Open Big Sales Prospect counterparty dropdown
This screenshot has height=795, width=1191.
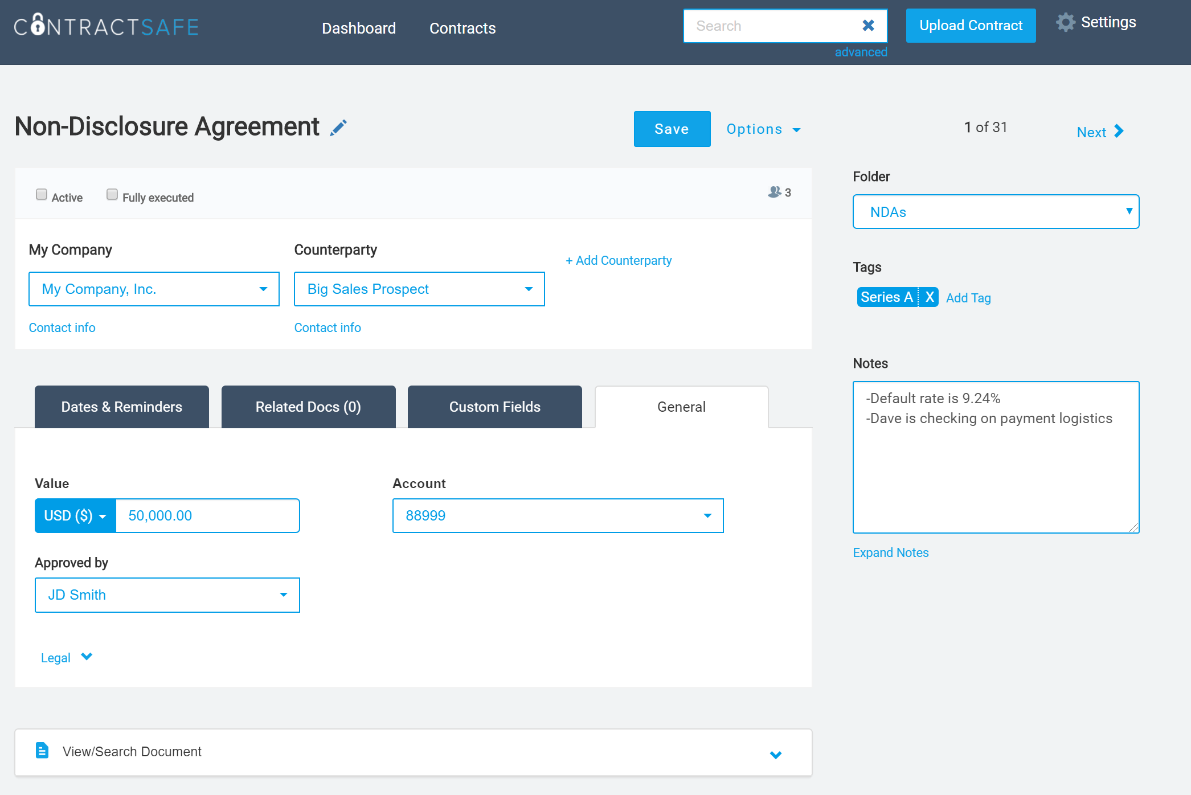pyautogui.click(x=419, y=289)
